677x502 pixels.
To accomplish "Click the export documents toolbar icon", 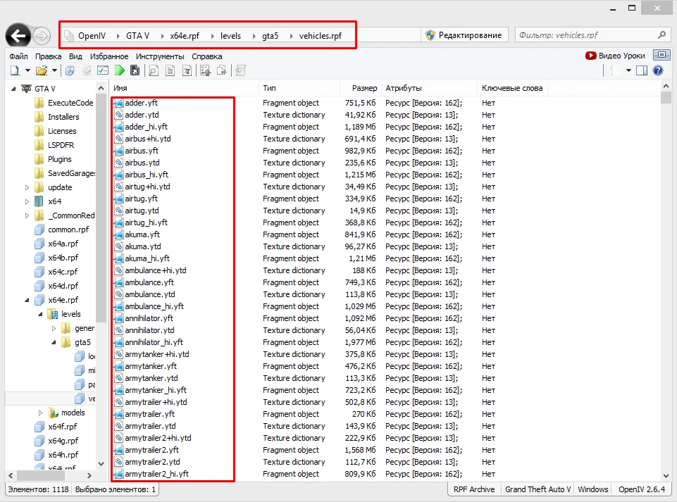I will (x=222, y=70).
